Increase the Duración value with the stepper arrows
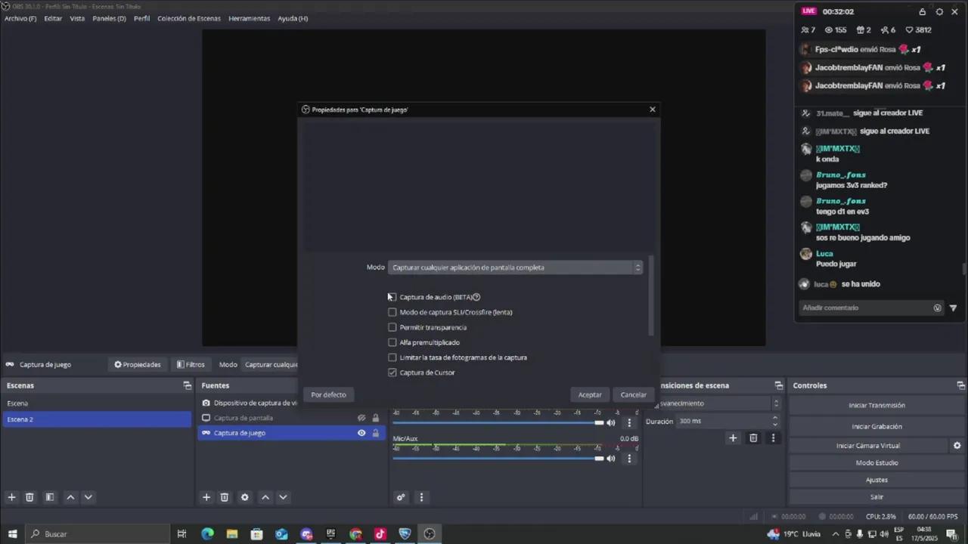The image size is (968, 544). (774, 418)
